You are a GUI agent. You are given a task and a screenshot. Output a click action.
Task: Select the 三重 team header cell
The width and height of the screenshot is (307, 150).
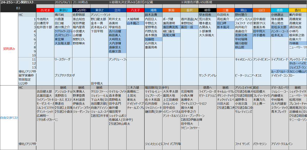click(225, 10)
